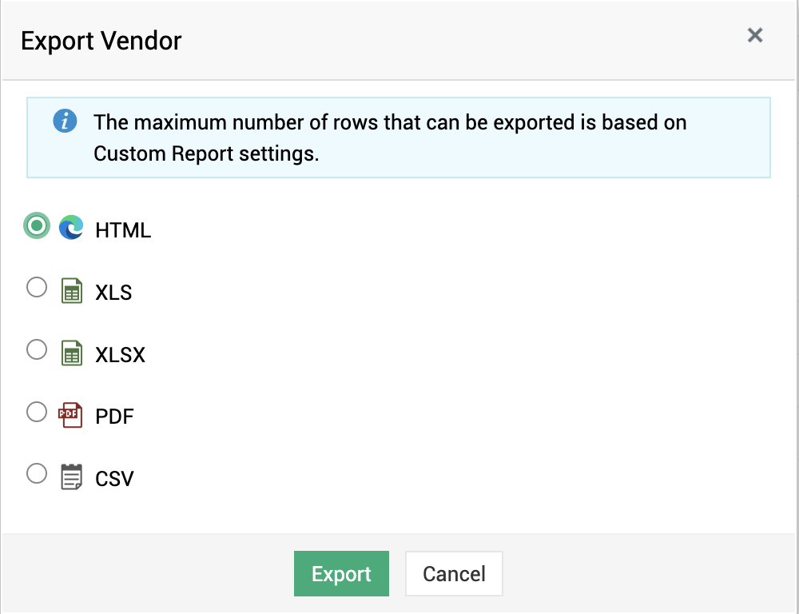Image resolution: width=799 pixels, height=614 pixels.
Task: Click the XLSX format label
Action: 120,354
